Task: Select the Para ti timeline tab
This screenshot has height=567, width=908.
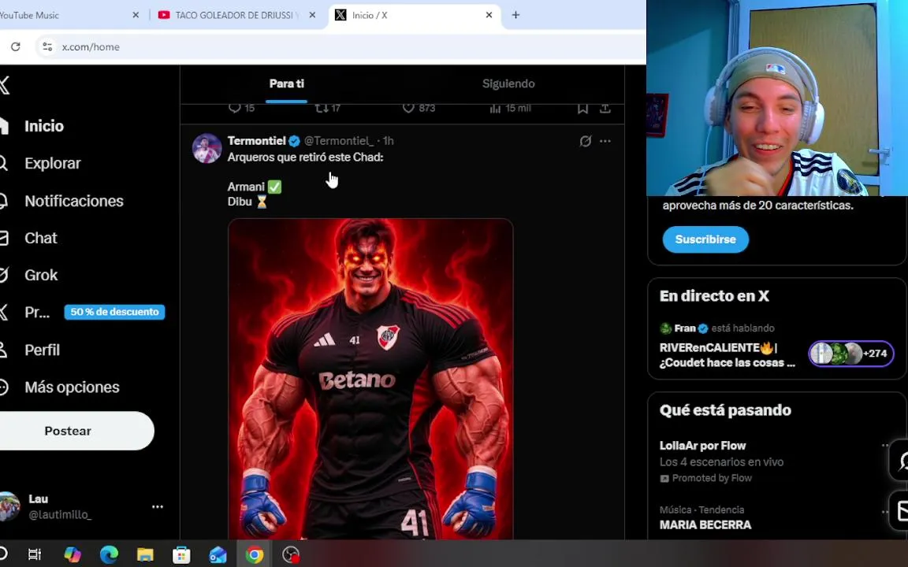Action: [x=287, y=84]
